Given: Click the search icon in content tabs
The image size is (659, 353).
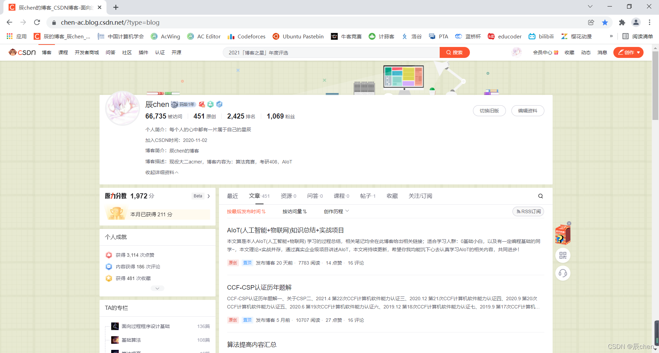Looking at the screenshot, I should (x=541, y=196).
